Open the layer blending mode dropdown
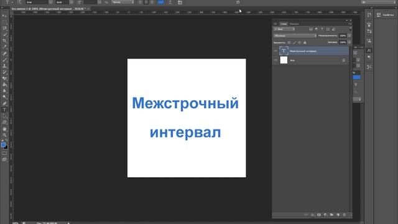 (x=295, y=36)
